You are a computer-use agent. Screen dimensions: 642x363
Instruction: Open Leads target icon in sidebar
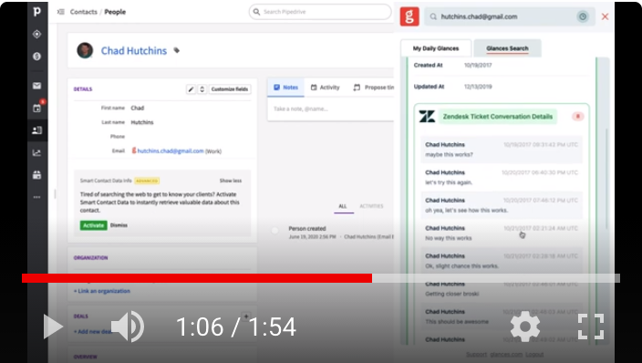[x=36, y=34]
